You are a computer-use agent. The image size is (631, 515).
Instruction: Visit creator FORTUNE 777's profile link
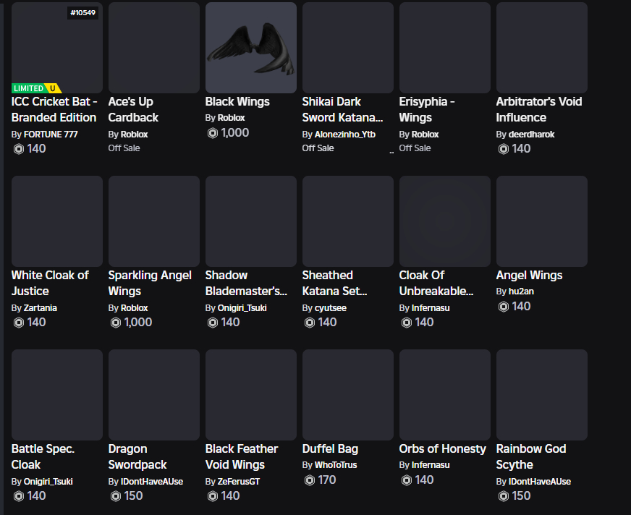point(51,135)
